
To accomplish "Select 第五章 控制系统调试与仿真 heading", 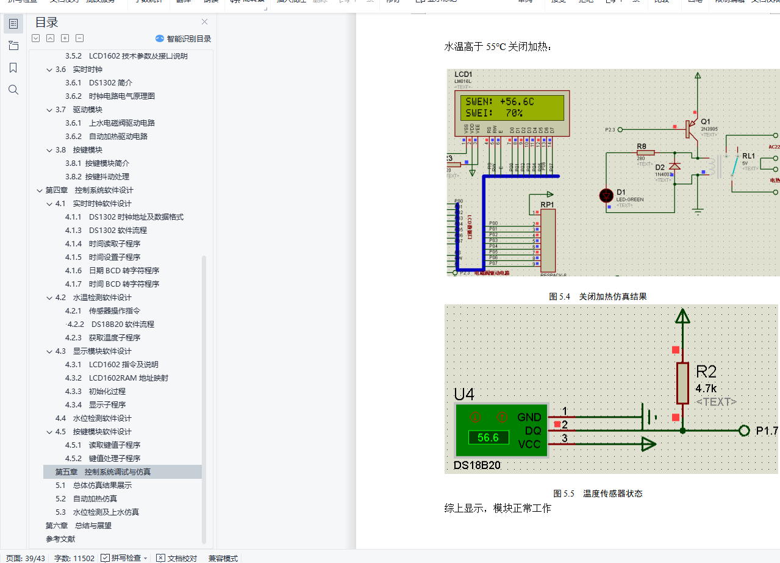I will pos(122,472).
